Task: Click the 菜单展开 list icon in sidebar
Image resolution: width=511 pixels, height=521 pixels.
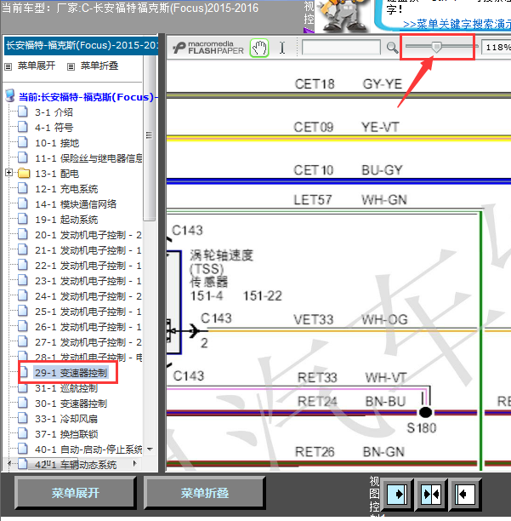Action: tap(8, 66)
